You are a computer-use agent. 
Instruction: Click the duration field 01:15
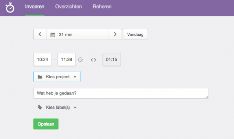(112, 59)
